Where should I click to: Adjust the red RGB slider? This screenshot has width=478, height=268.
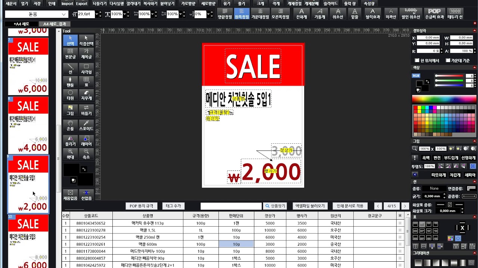point(449,76)
